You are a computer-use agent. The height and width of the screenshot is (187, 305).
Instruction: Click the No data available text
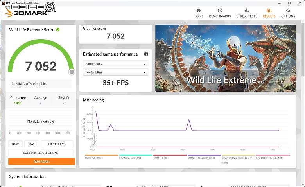[41, 121]
